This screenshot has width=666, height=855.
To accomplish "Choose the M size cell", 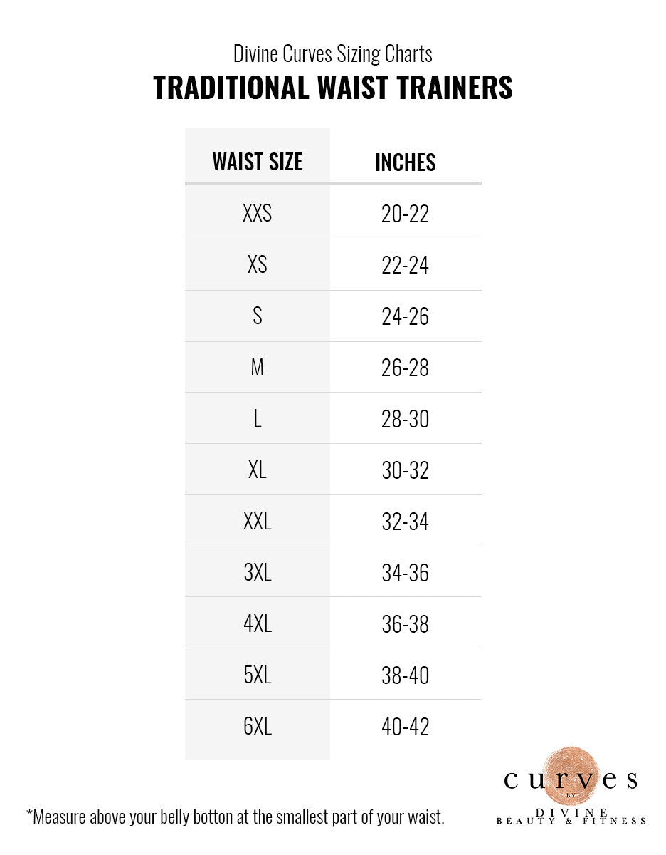I will (258, 368).
